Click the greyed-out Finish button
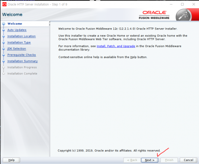Image resolution: width=199 pixels, height=164 pixels. click(x=169, y=160)
